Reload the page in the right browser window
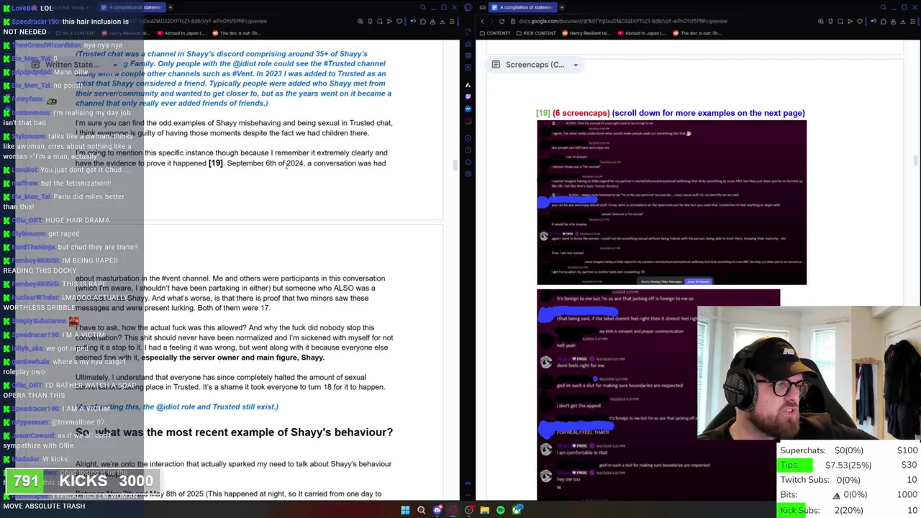Viewport: 921px width, 518px height. tap(502, 22)
